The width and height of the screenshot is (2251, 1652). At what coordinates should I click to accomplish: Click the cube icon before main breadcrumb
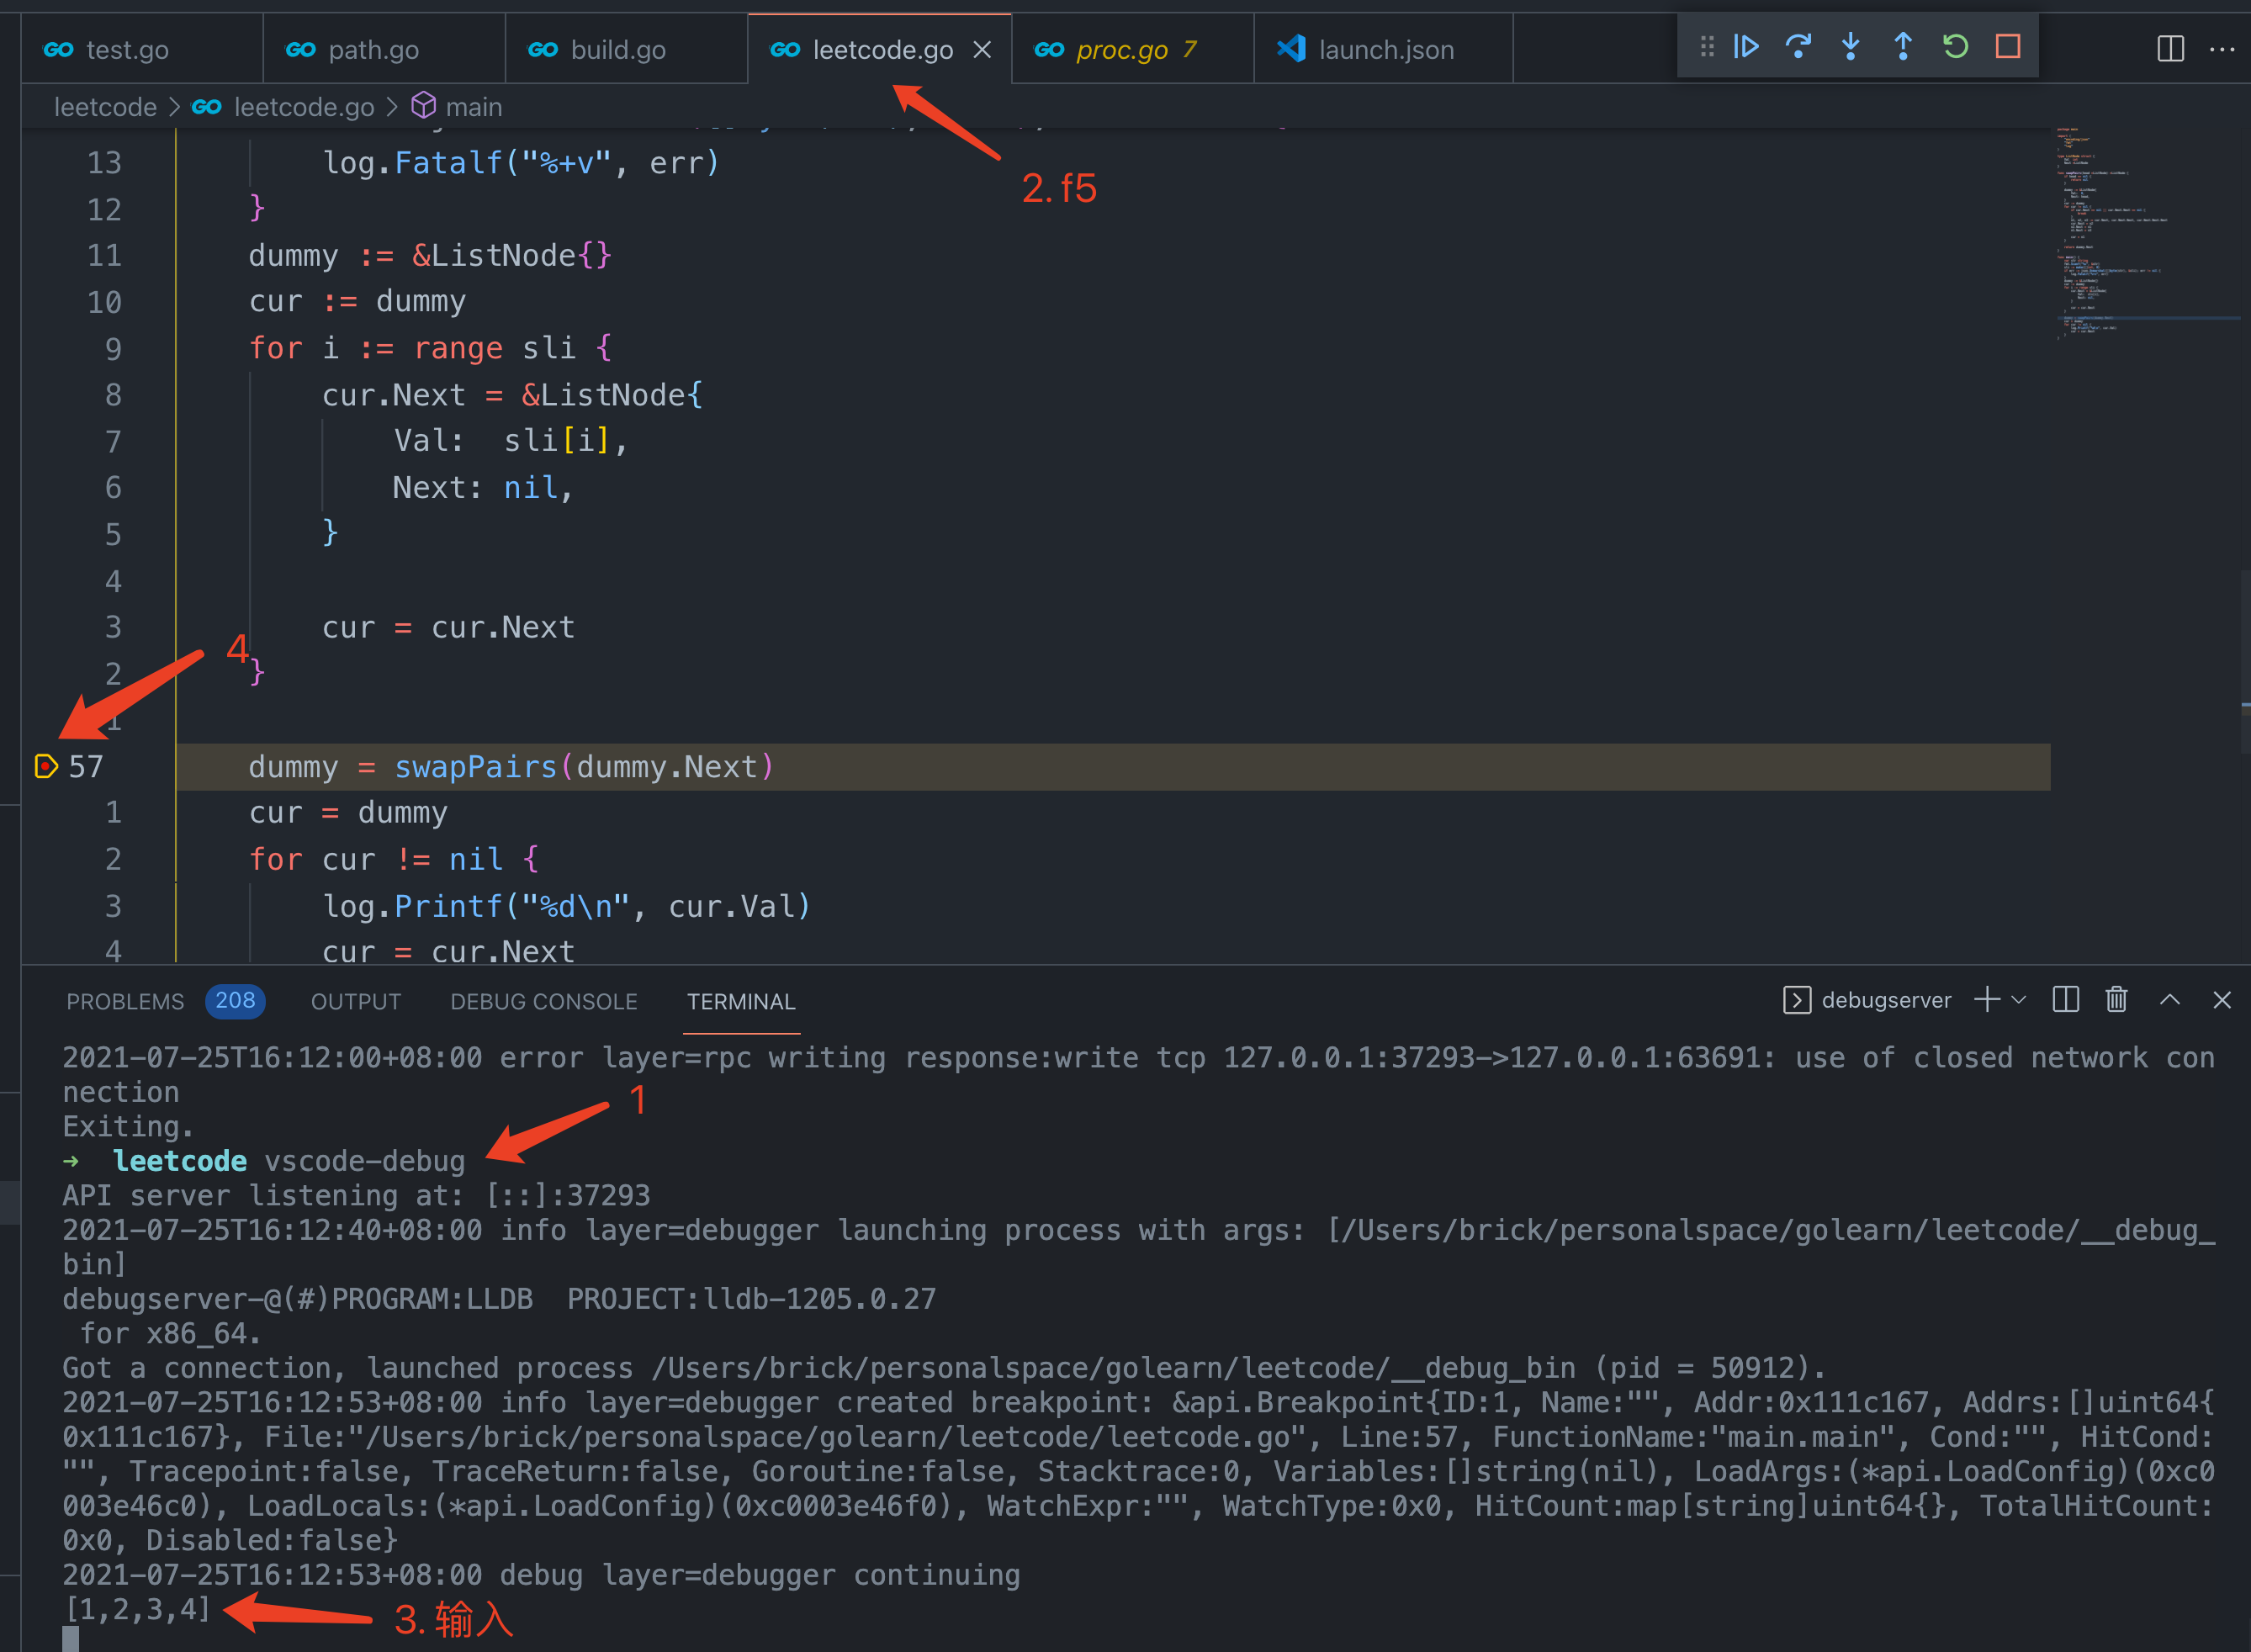coord(424,106)
